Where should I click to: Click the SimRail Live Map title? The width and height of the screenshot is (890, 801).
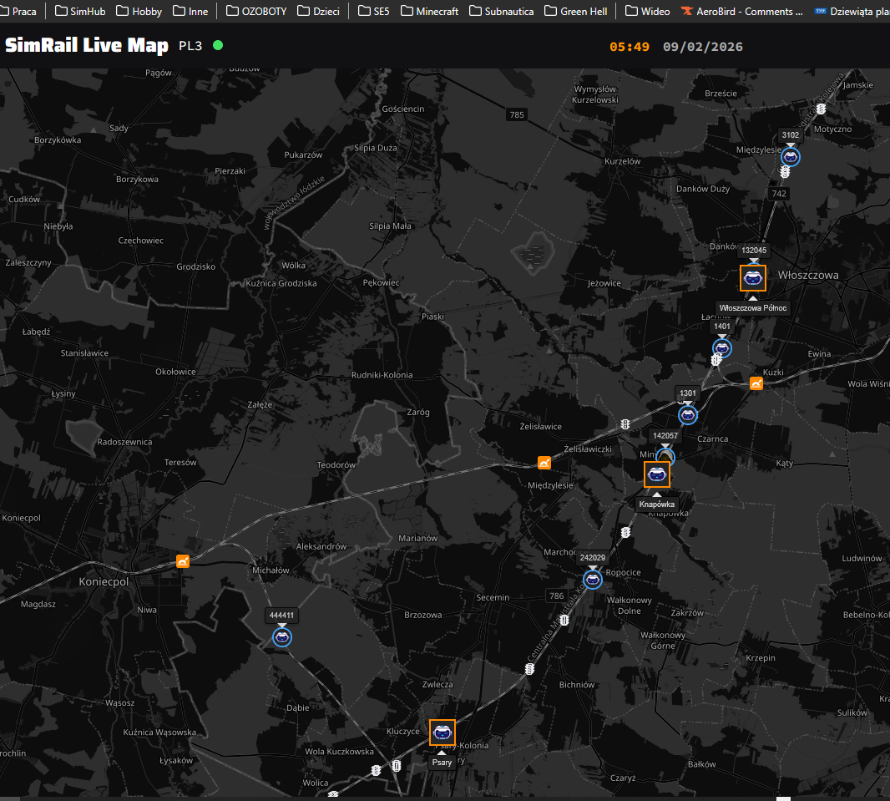pos(87,45)
